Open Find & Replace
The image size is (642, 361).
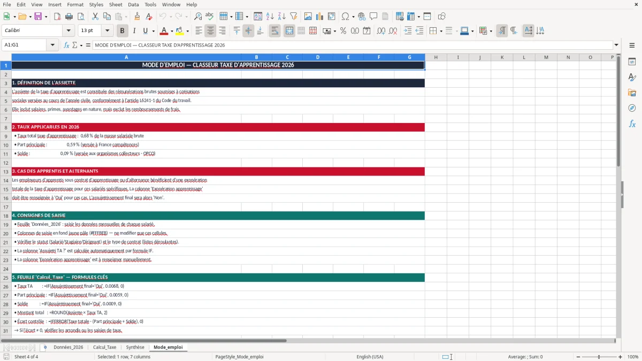pos(197,17)
